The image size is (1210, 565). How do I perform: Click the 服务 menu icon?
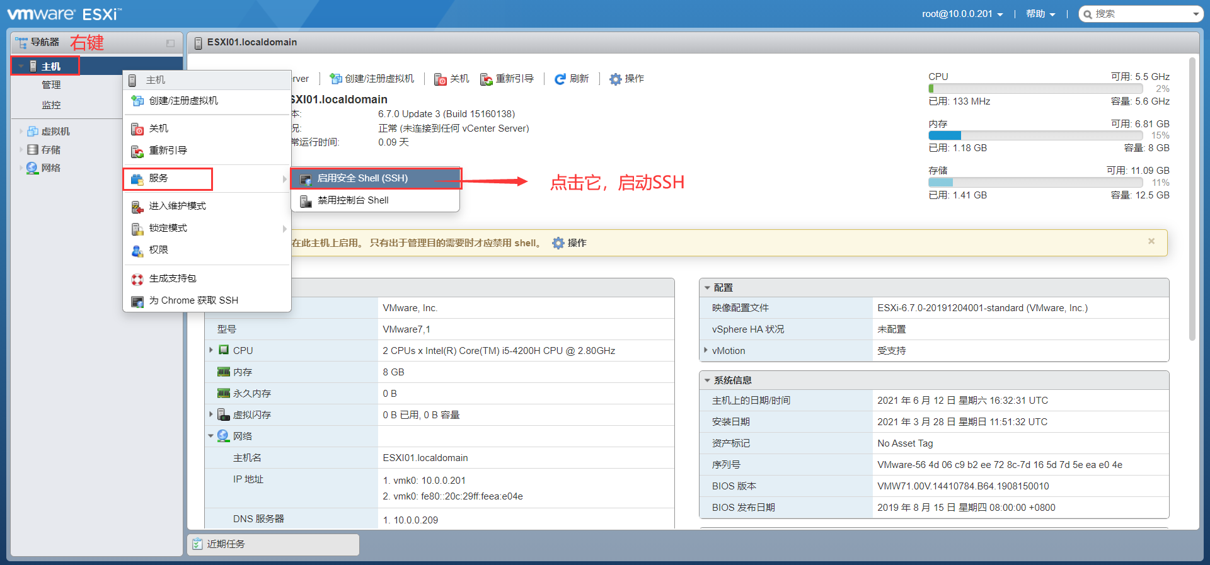[137, 179]
